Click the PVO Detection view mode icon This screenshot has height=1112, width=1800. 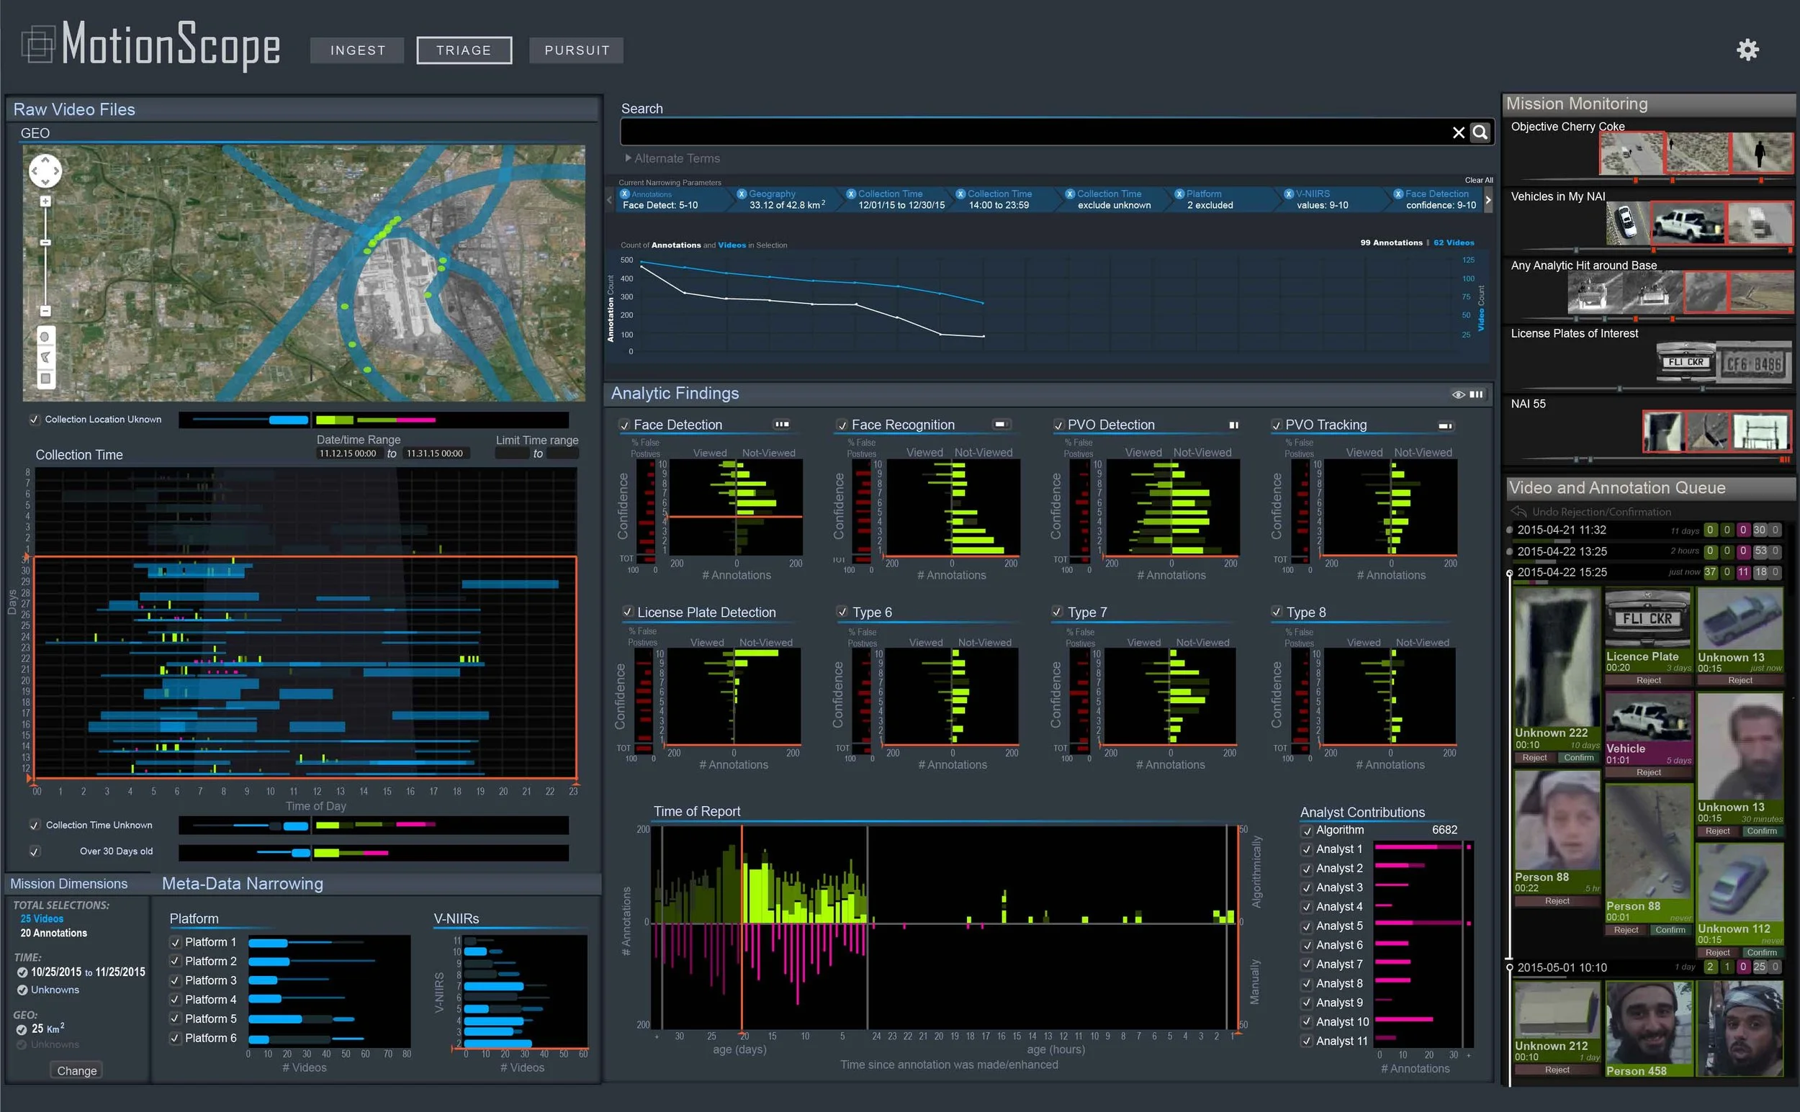(x=1233, y=425)
